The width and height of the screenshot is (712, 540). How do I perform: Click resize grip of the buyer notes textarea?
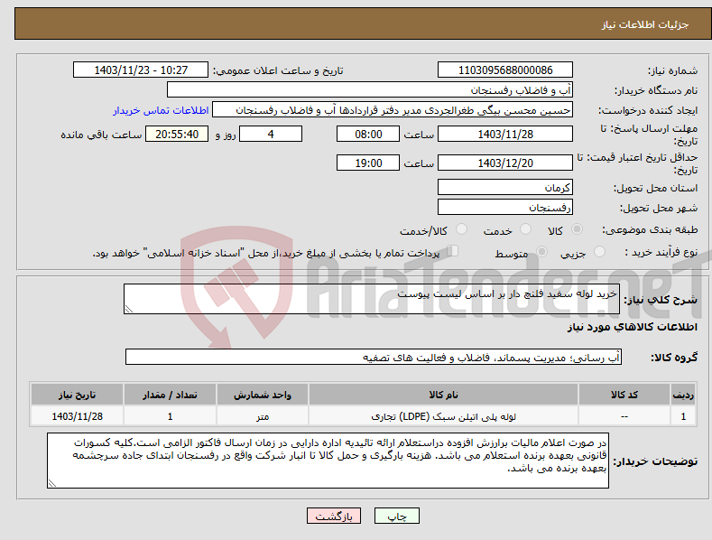tap(52, 483)
